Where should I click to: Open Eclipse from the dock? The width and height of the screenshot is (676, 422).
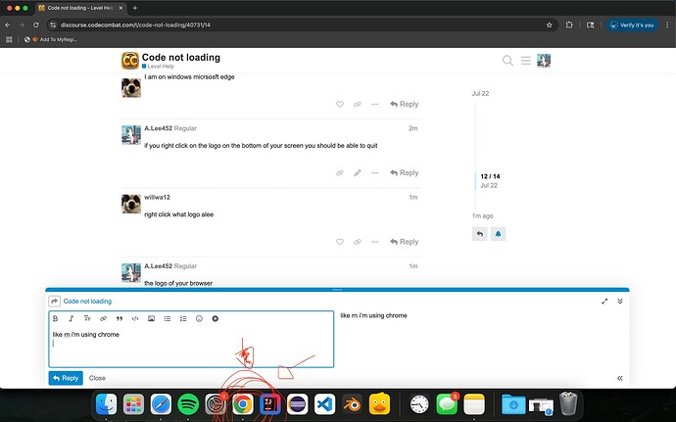tap(298, 404)
